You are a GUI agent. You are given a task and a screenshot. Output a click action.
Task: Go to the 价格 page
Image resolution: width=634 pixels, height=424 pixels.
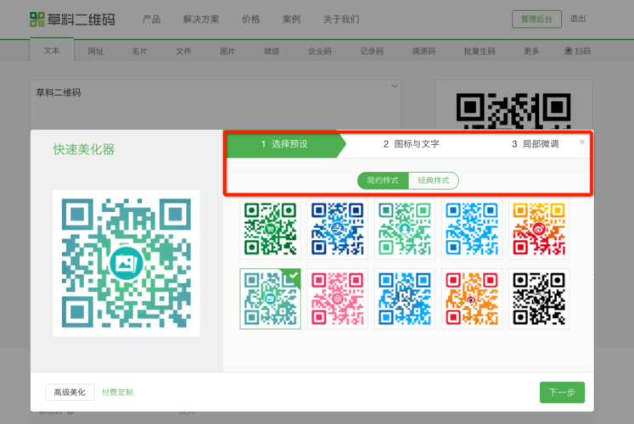pos(250,20)
